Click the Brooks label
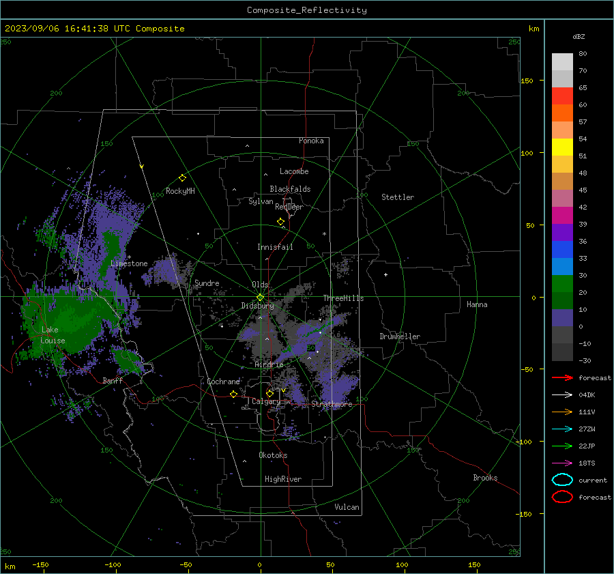614x574 pixels. (x=485, y=478)
